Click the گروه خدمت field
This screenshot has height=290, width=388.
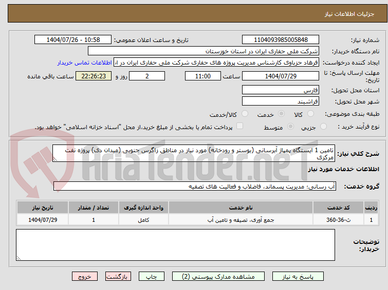pos(195,186)
